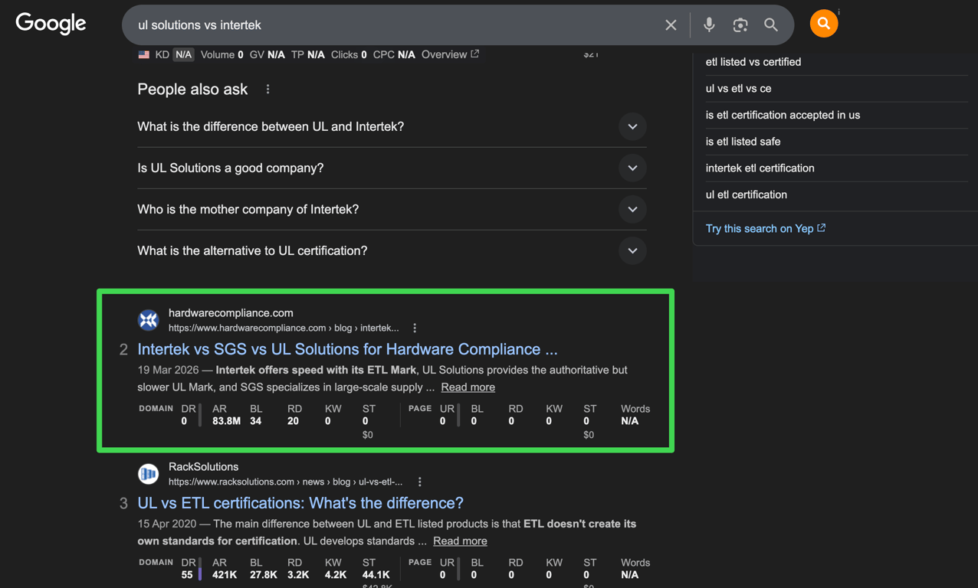Click the BL value 27.8K
The height and width of the screenshot is (588, 978).
(264, 575)
